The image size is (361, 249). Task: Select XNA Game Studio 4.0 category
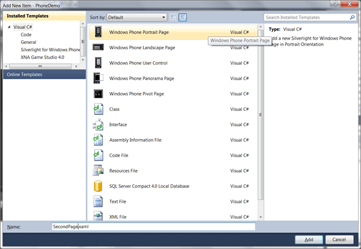pos(42,57)
